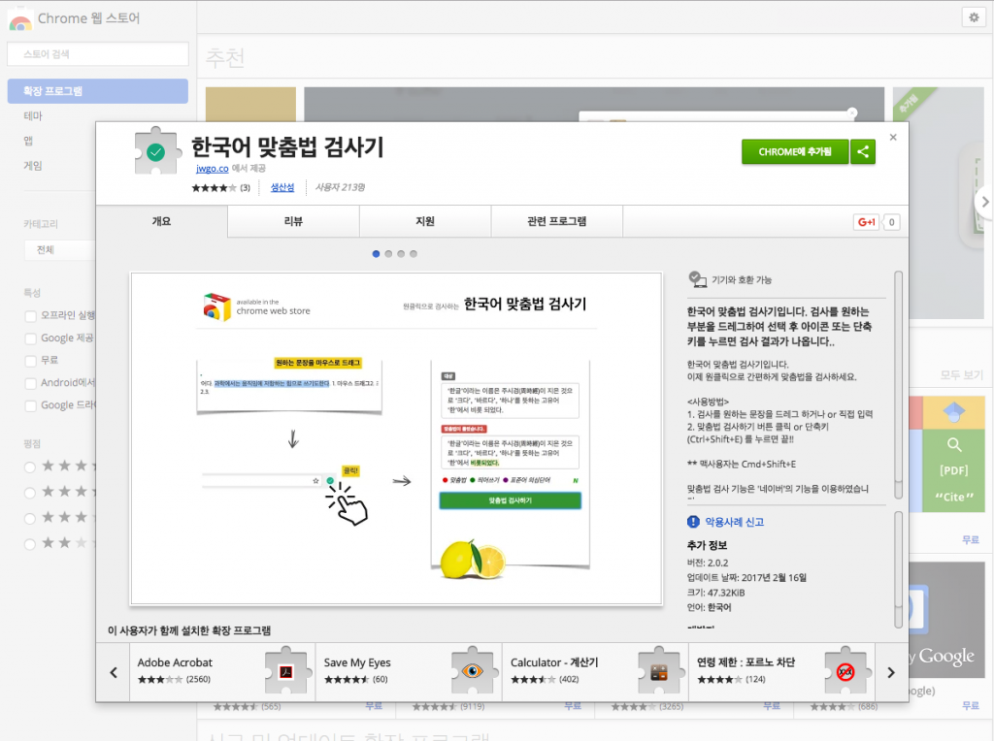Viewport: 994px width, 741px height.
Task: Show the second screenshot via second dot
Action: [x=388, y=254]
